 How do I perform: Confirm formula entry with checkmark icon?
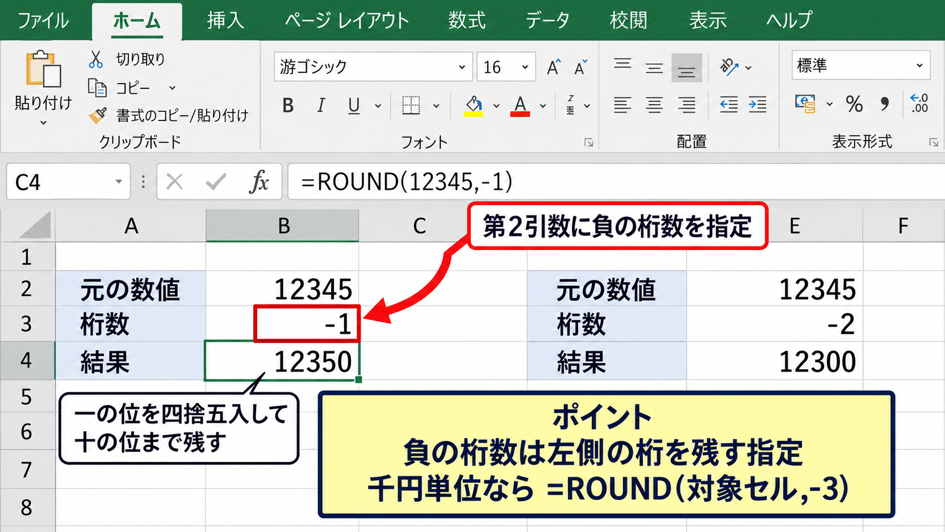click(216, 181)
